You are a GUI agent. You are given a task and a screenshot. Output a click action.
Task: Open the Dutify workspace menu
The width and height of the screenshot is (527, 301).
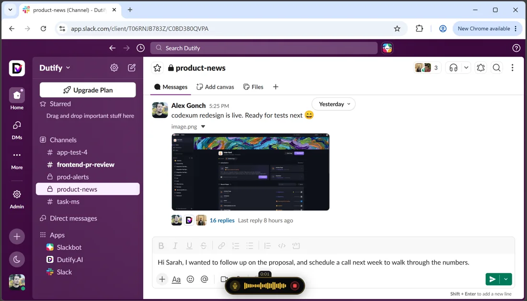tap(55, 68)
